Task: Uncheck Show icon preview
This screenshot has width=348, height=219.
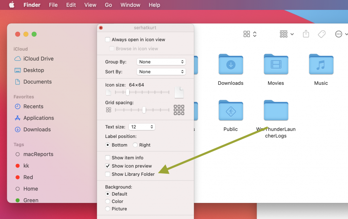Action: pyautogui.click(x=108, y=166)
